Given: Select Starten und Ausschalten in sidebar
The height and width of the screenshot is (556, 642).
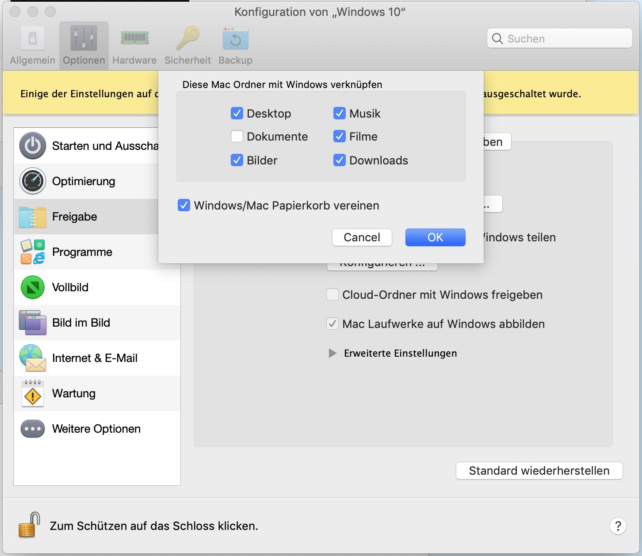Looking at the screenshot, I should coord(86,146).
